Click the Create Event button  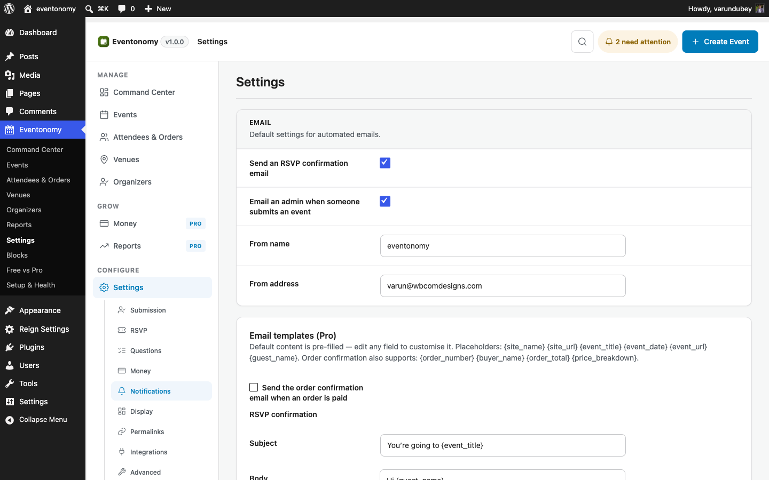tap(720, 42)
